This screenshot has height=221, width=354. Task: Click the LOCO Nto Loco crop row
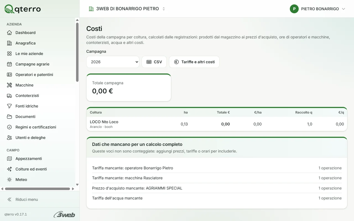click(217, 124)
